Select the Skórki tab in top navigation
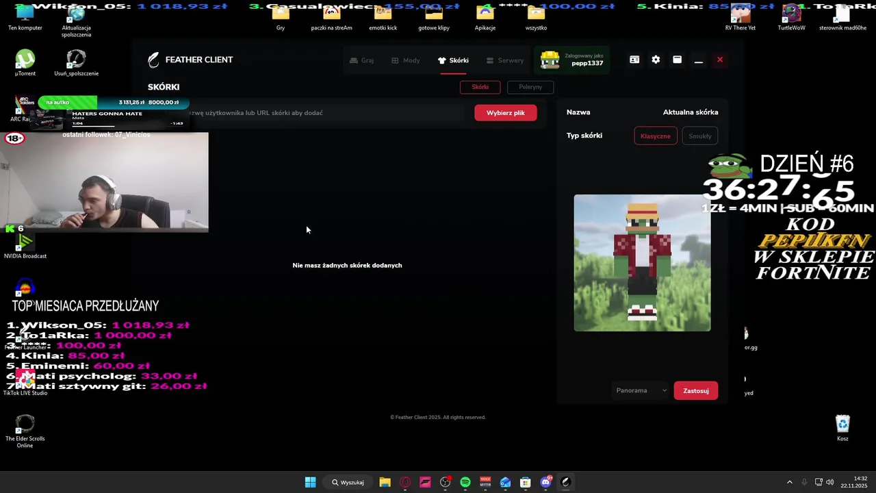This screenshot has width=876, height=493. [x=453, y=60]
